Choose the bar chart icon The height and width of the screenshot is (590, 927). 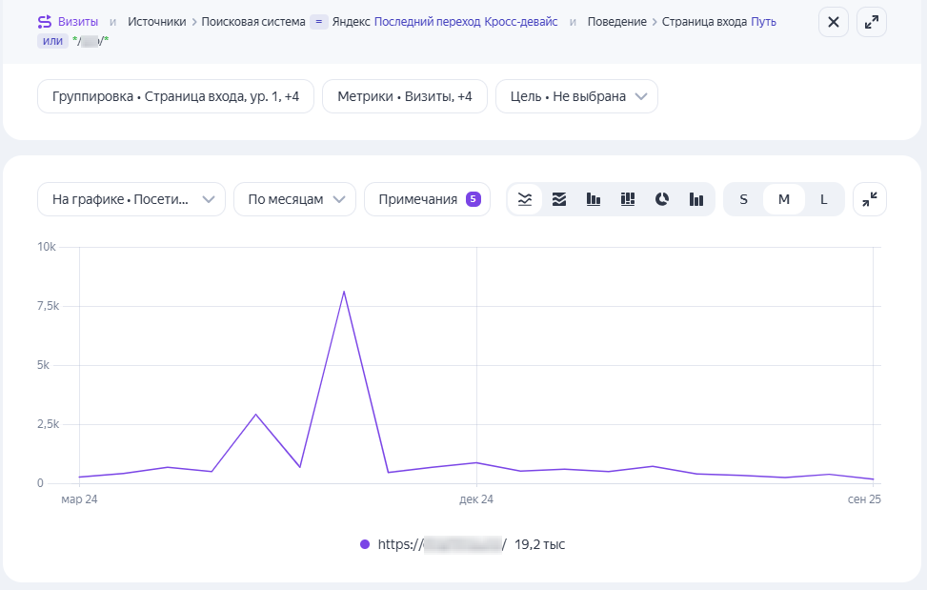coord(594,199)
